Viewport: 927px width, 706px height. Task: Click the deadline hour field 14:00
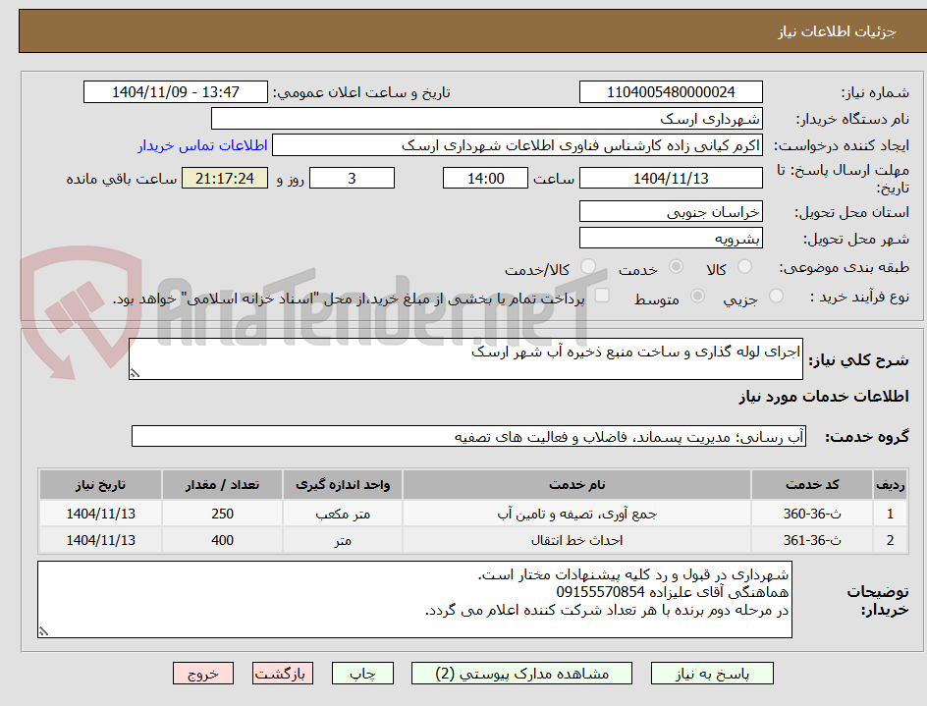tap(485, 178)
